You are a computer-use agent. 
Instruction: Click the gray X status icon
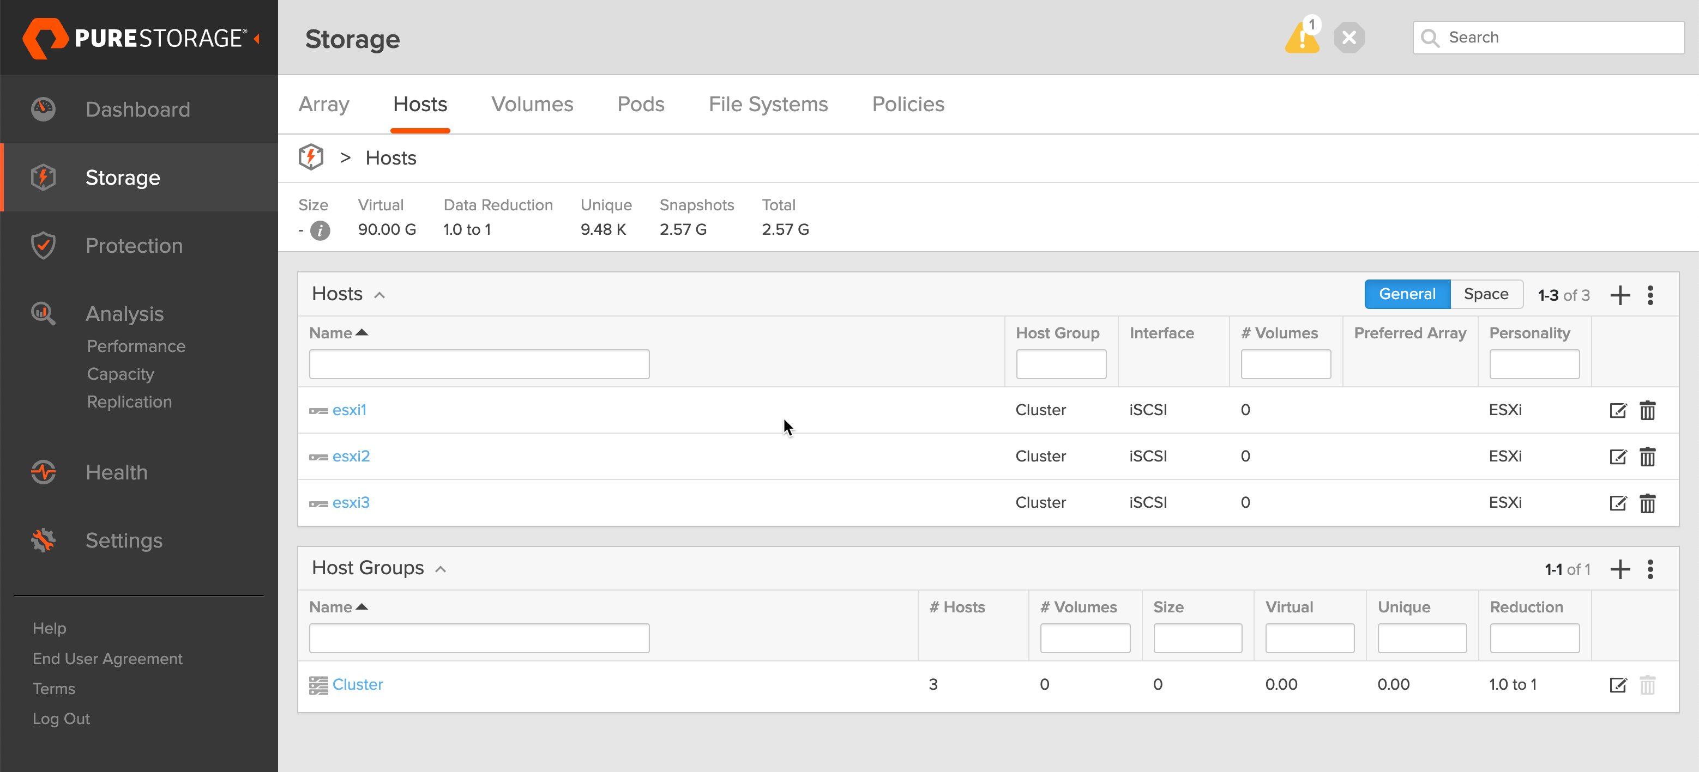[x=1349, y=38]
